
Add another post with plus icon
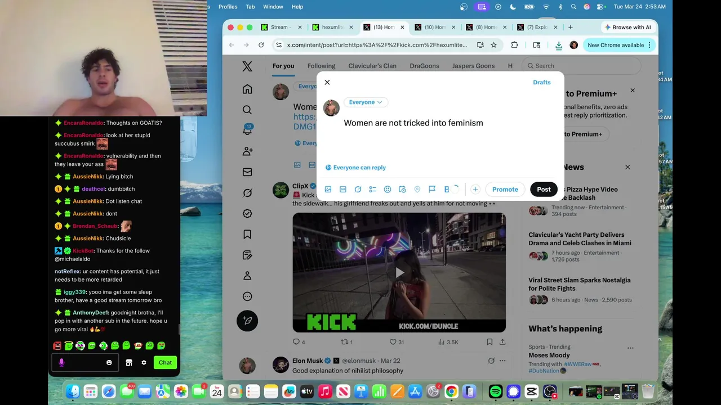(475, 190)
